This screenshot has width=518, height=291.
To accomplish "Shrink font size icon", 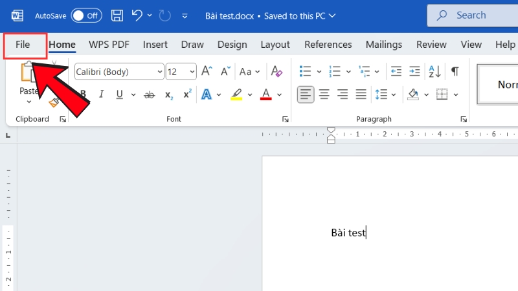I will click(x=225, y=71).
